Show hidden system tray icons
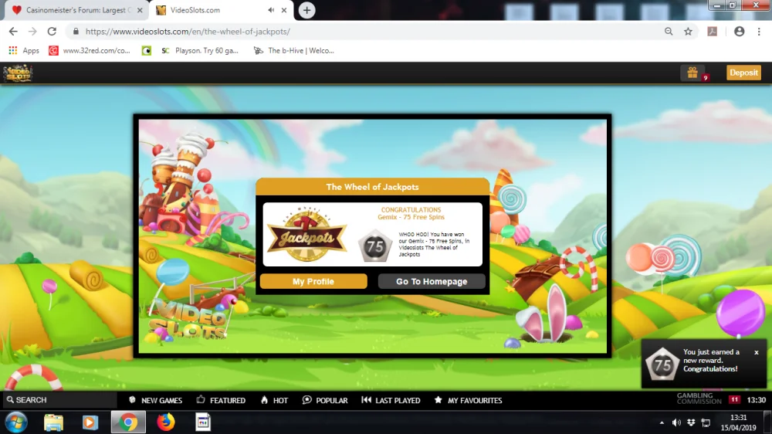Image resolution: width=772 pixels, height=434 pixels. 662,422
